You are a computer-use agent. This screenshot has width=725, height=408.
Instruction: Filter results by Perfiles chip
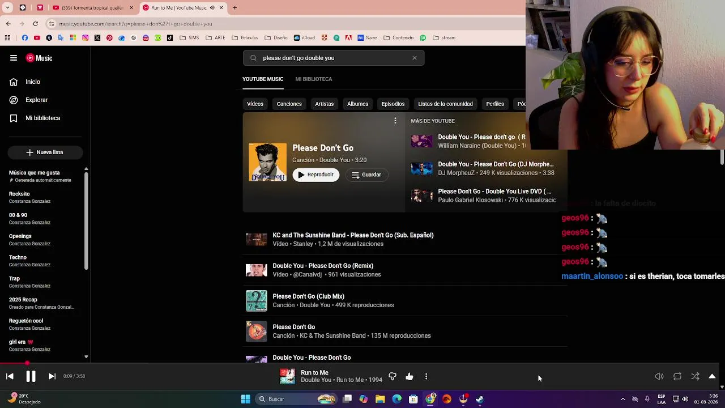tap(495, 104)
